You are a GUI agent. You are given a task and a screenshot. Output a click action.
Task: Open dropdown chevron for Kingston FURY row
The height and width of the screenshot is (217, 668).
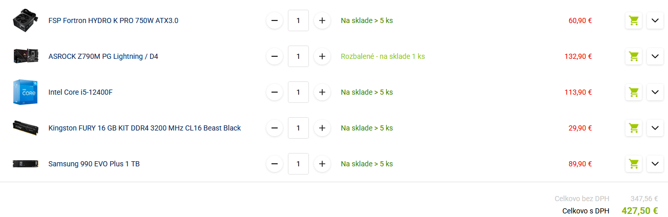click(x=655, y=128)
